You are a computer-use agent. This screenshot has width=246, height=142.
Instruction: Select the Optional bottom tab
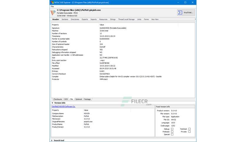pos(79,99)
